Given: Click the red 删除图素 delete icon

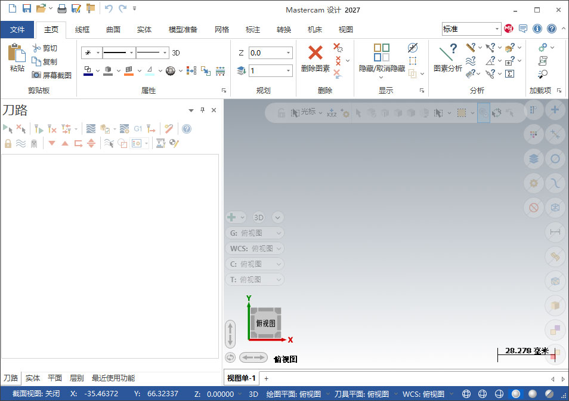Looking at the screenshot, I should (x=316, y=53).
